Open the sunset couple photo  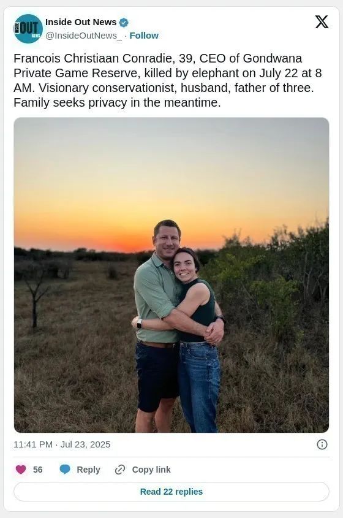pos(171,275)
